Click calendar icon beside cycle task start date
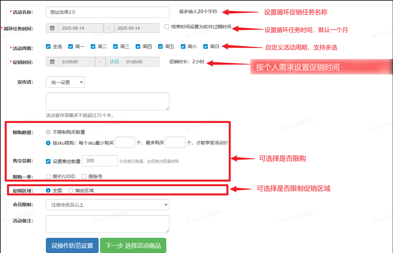The width and height of the screenshot is (393, 253). tap(52, 28)
